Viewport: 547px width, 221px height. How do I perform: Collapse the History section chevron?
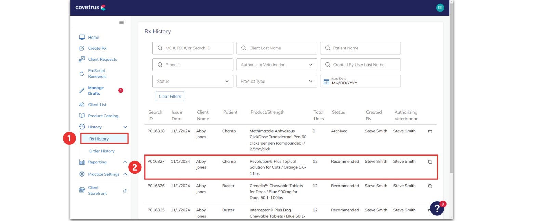[x=125, y=127]
